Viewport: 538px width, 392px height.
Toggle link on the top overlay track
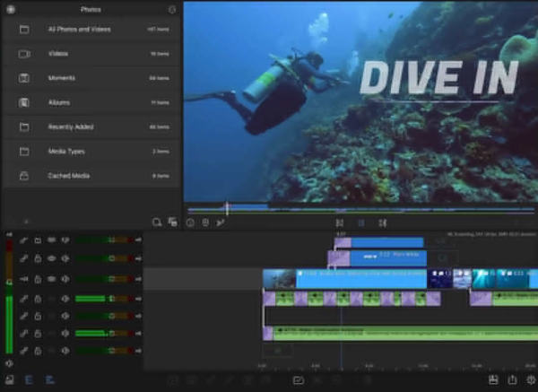23,240
